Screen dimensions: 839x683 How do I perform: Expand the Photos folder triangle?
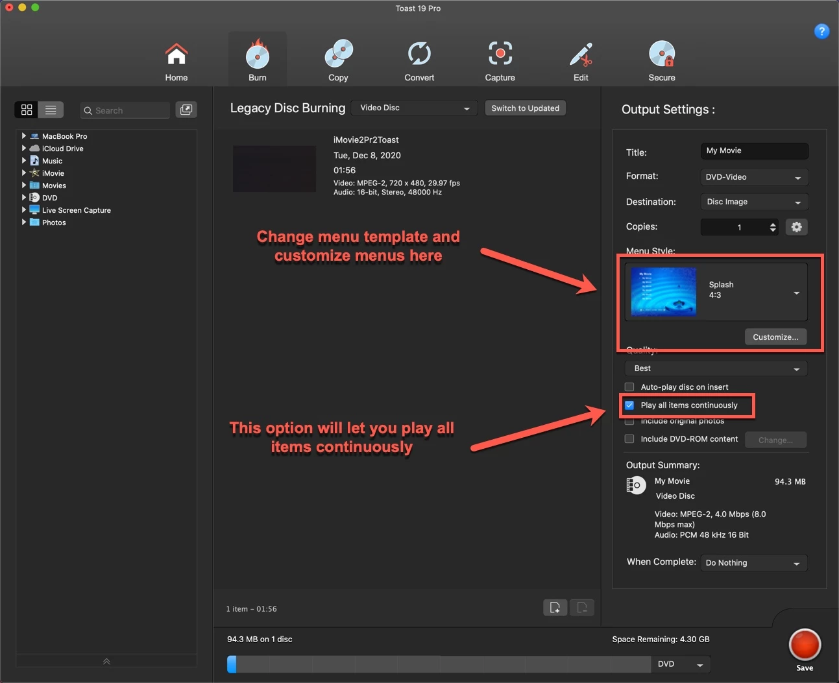(x=24, y=222)
